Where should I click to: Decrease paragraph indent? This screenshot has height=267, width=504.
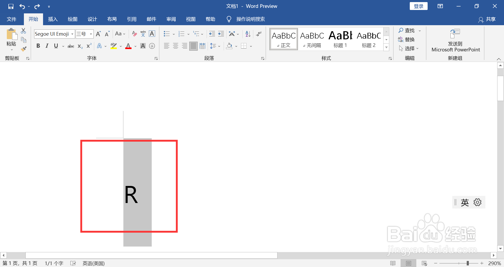(x=212, y=34)
